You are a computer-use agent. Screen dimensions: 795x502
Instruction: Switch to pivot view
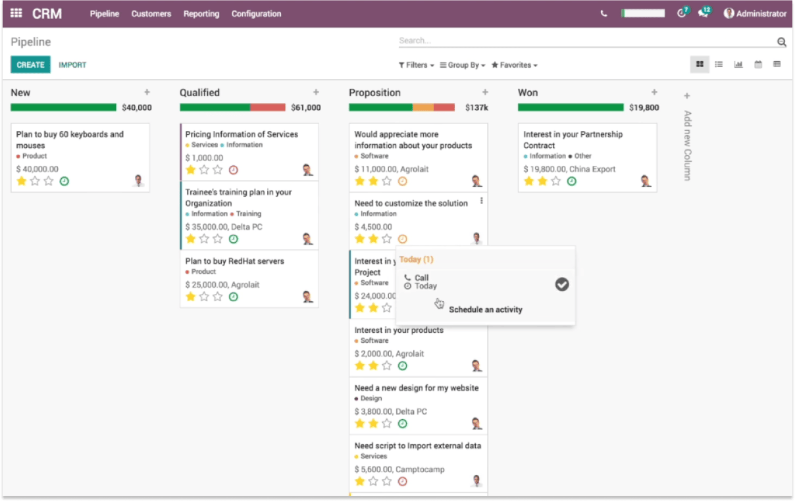click(777, 64)
